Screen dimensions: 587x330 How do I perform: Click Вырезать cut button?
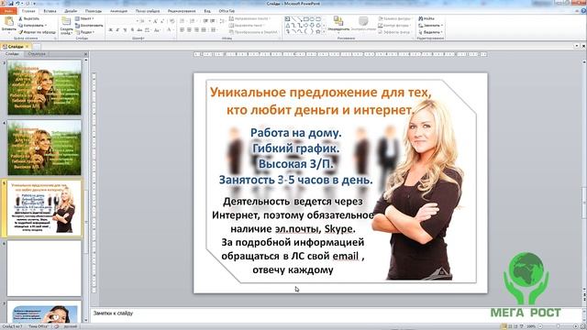[x=28, y=18]
